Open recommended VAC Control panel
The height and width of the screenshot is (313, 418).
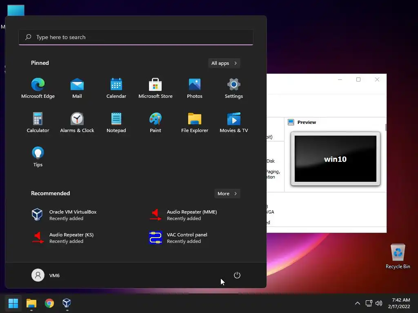coord(178,238)
